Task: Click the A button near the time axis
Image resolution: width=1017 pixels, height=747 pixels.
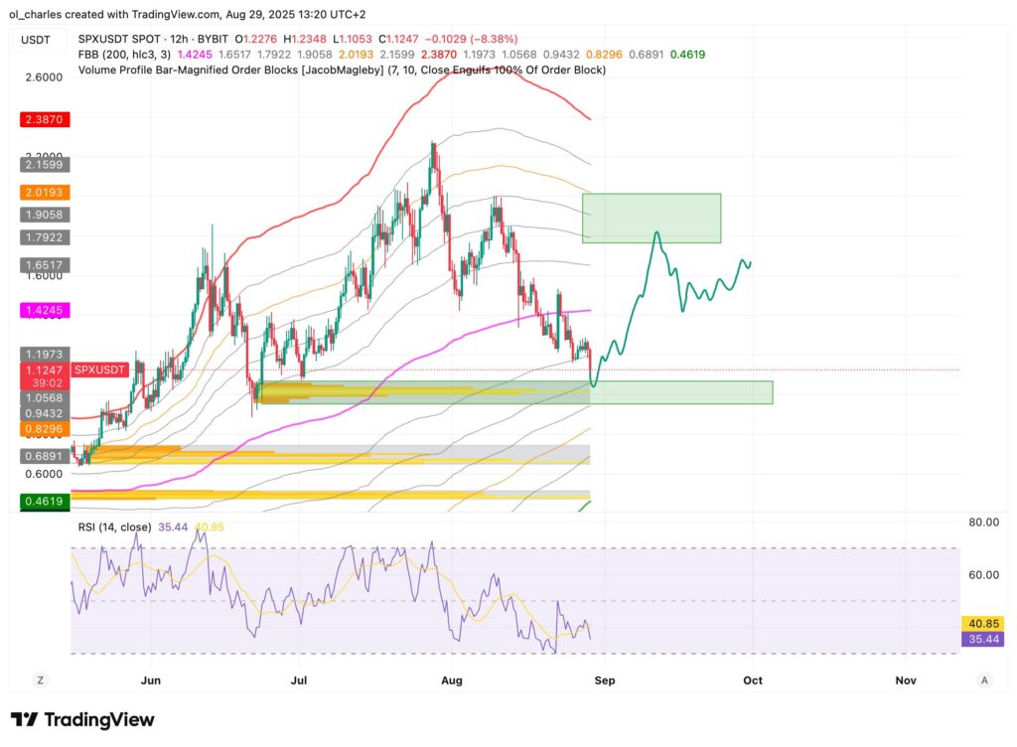Action: [984, 680]
